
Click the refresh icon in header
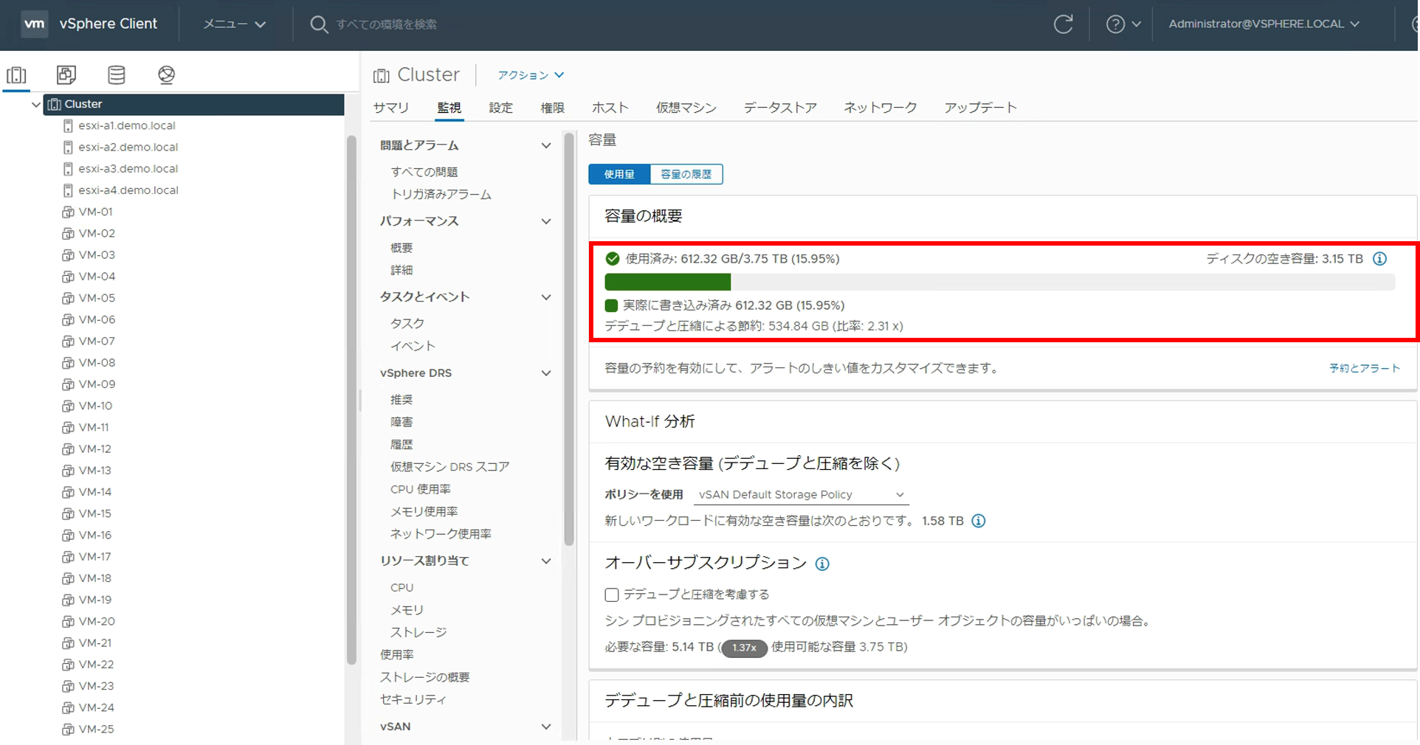coord(1063,24)
